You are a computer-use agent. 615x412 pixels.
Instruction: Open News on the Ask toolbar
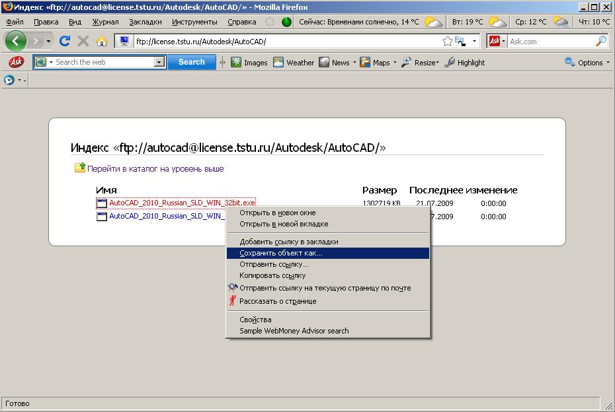click(x=334, y=62)
